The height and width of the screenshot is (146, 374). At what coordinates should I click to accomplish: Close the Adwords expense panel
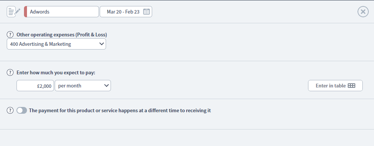pyautogui.click(x=363, y=12)
